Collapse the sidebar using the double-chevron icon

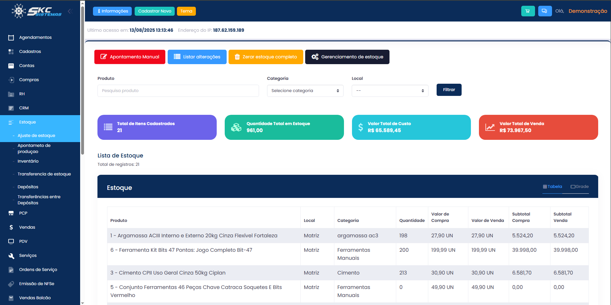pos(70,12)
